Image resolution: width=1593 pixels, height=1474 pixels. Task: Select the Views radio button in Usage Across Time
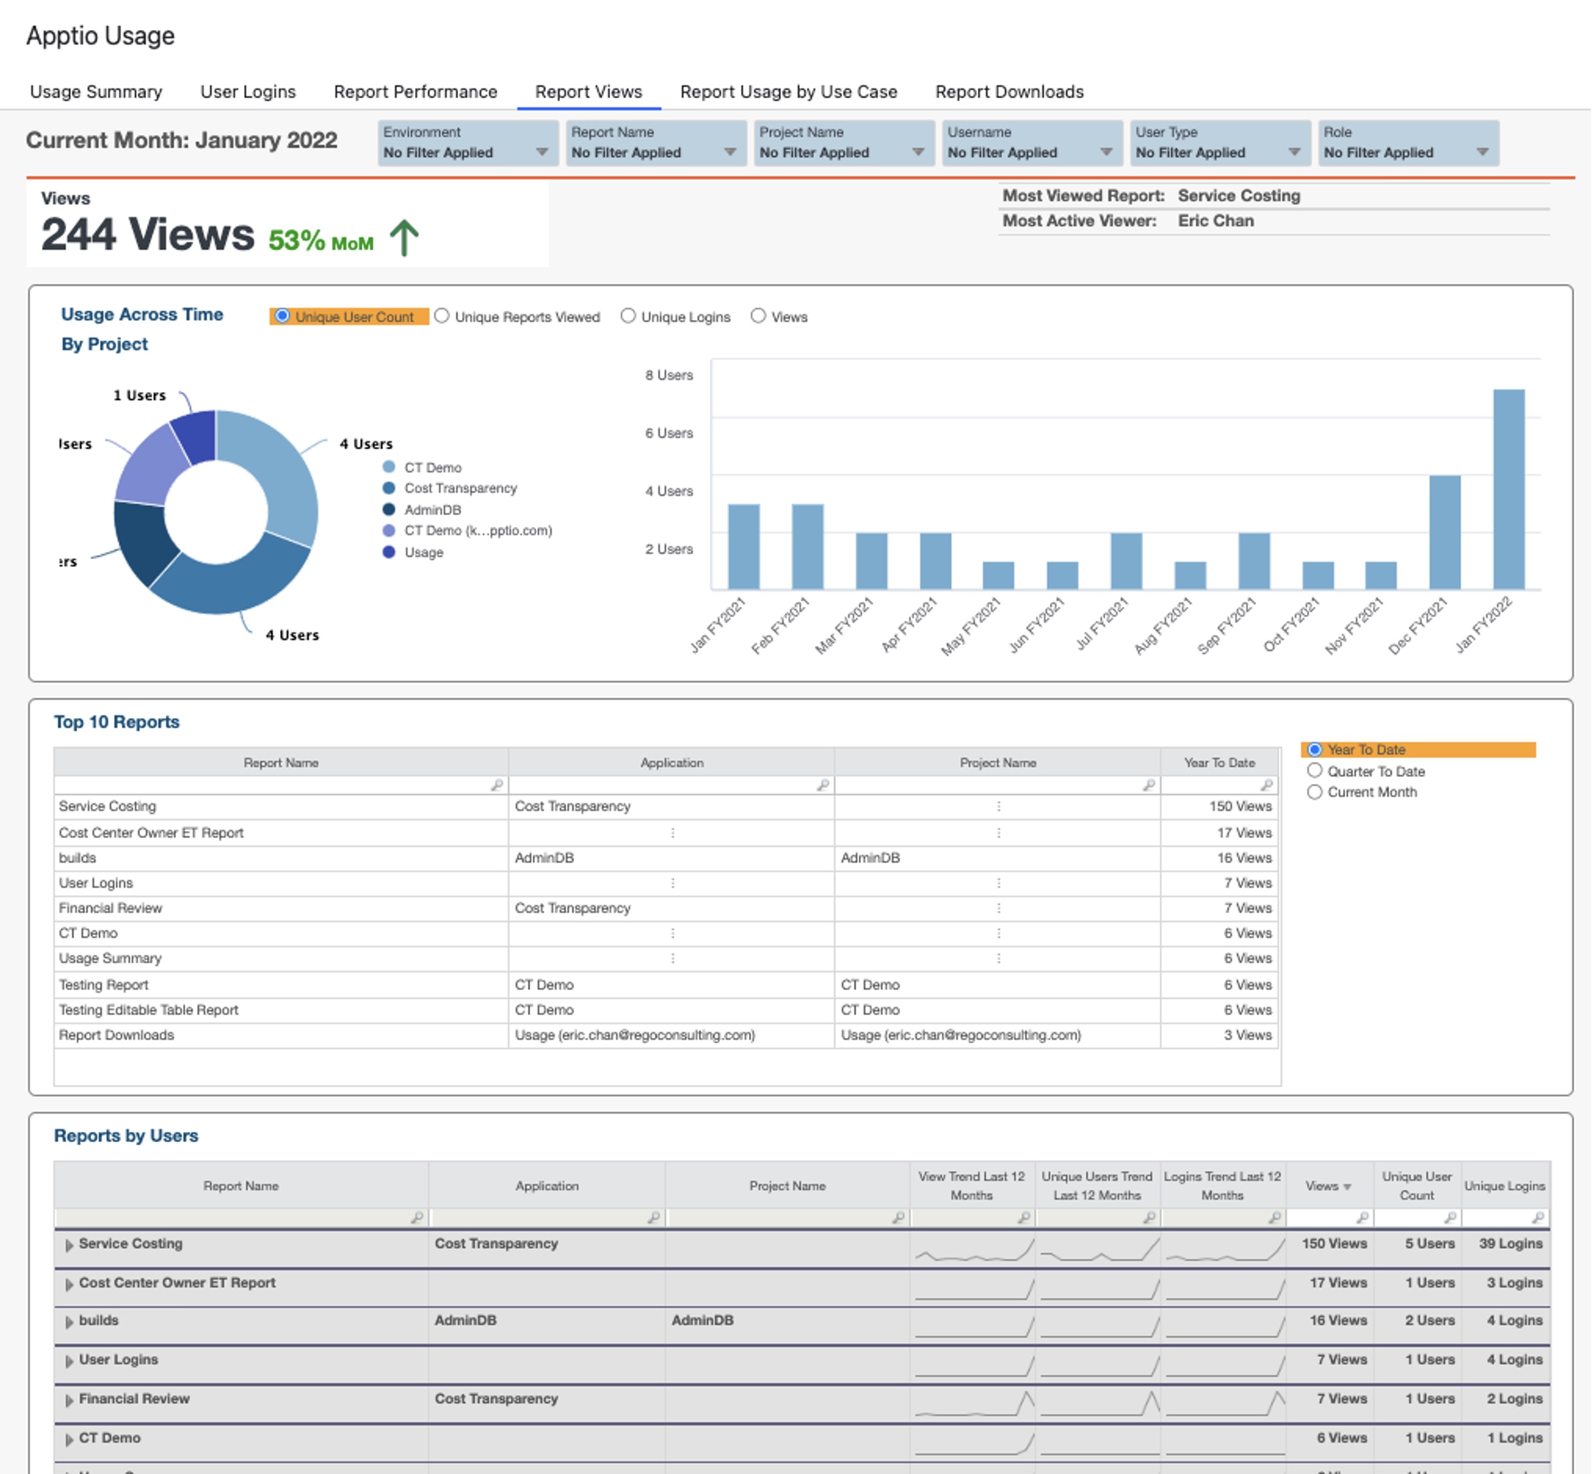[x=759, y=316]
